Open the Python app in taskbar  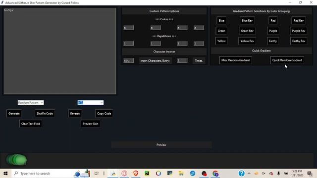[x=113, y=174]
